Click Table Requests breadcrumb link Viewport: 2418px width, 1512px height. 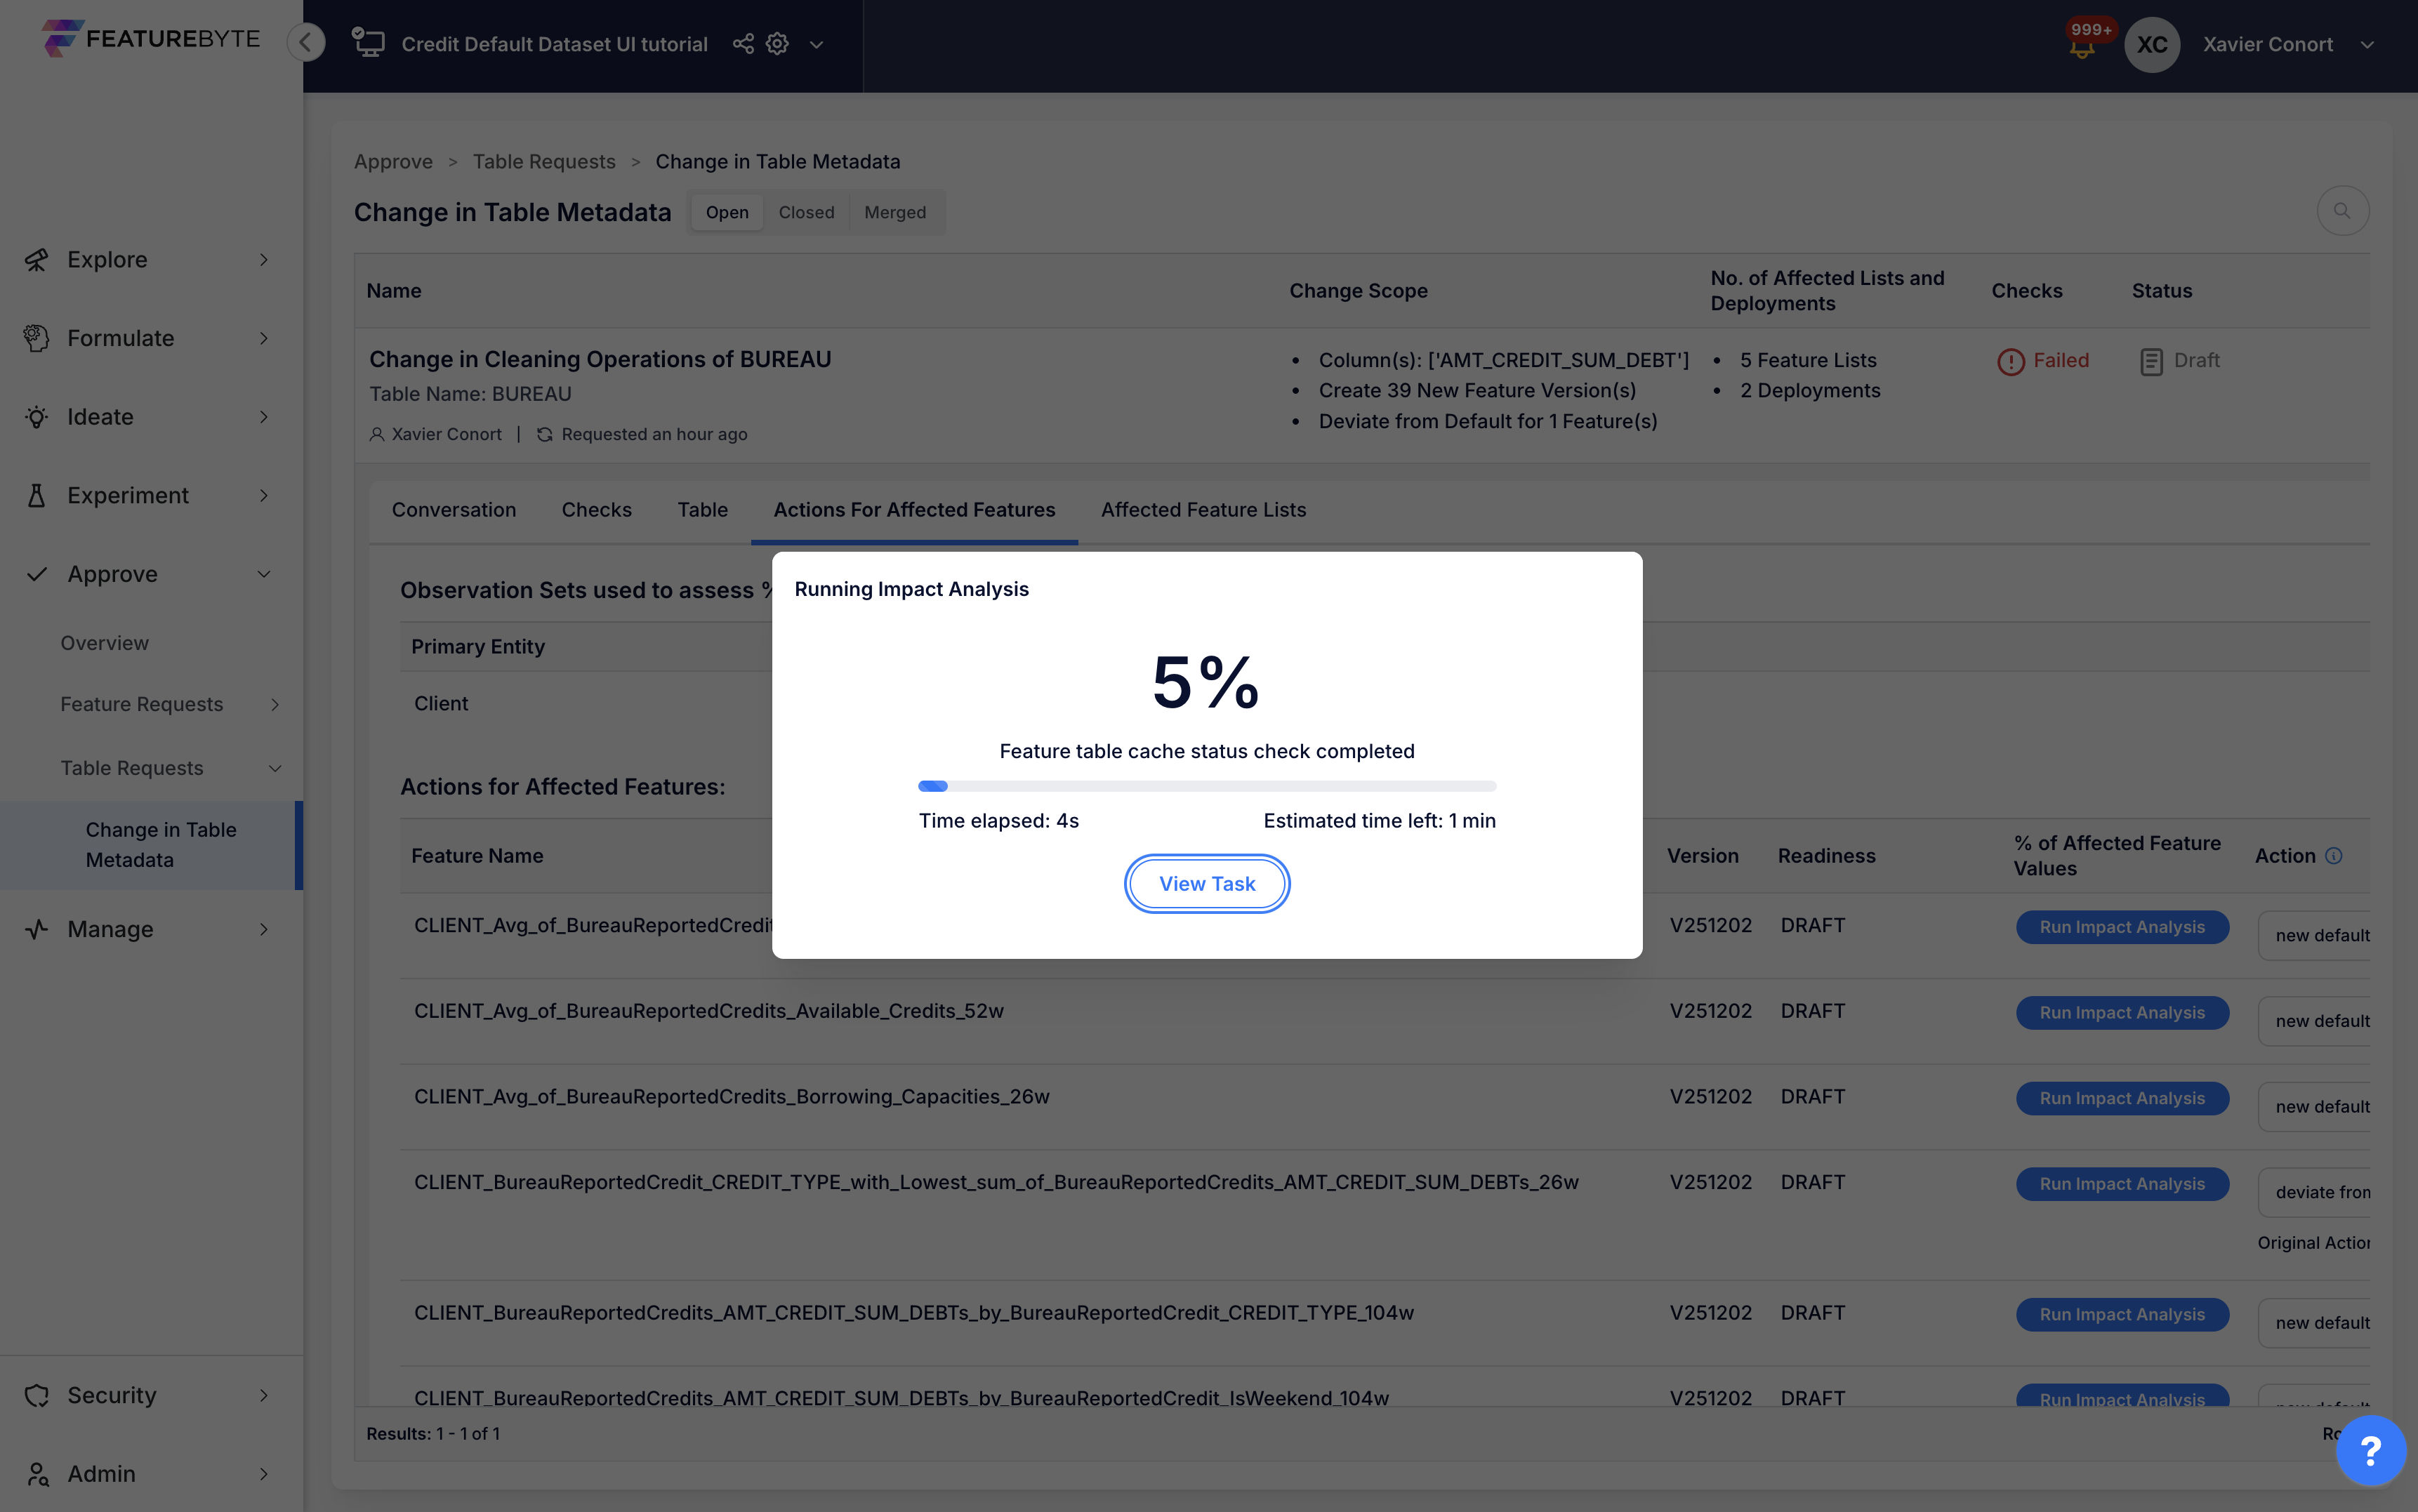click(x=544, y=162)
